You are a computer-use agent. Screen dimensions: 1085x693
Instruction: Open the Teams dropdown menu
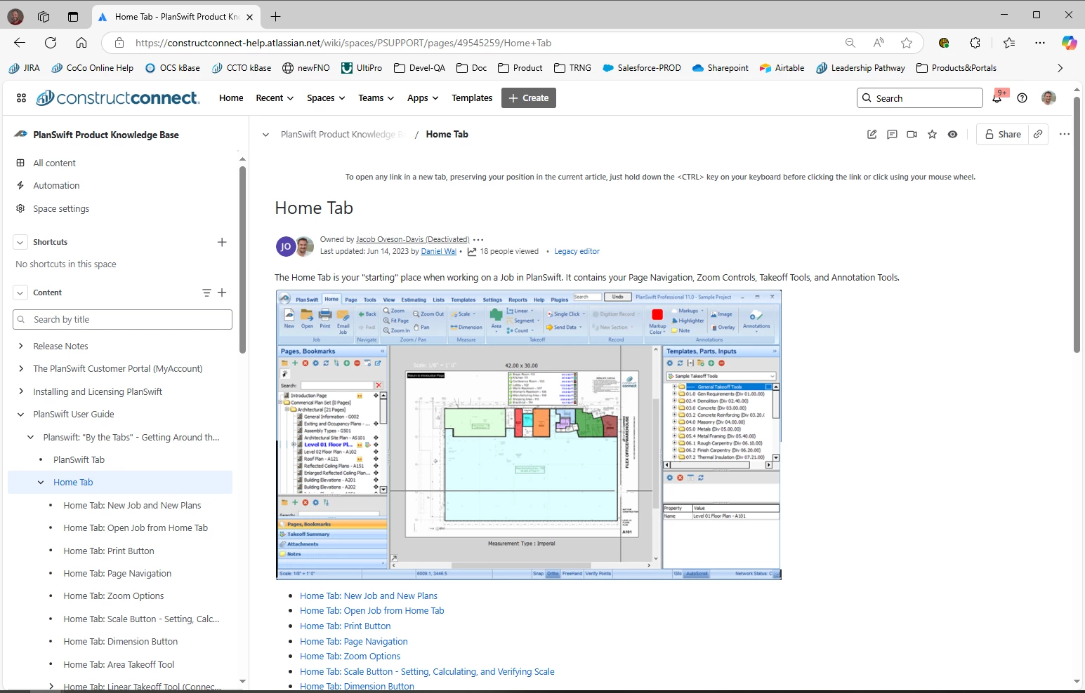click(x=376, y=98)
